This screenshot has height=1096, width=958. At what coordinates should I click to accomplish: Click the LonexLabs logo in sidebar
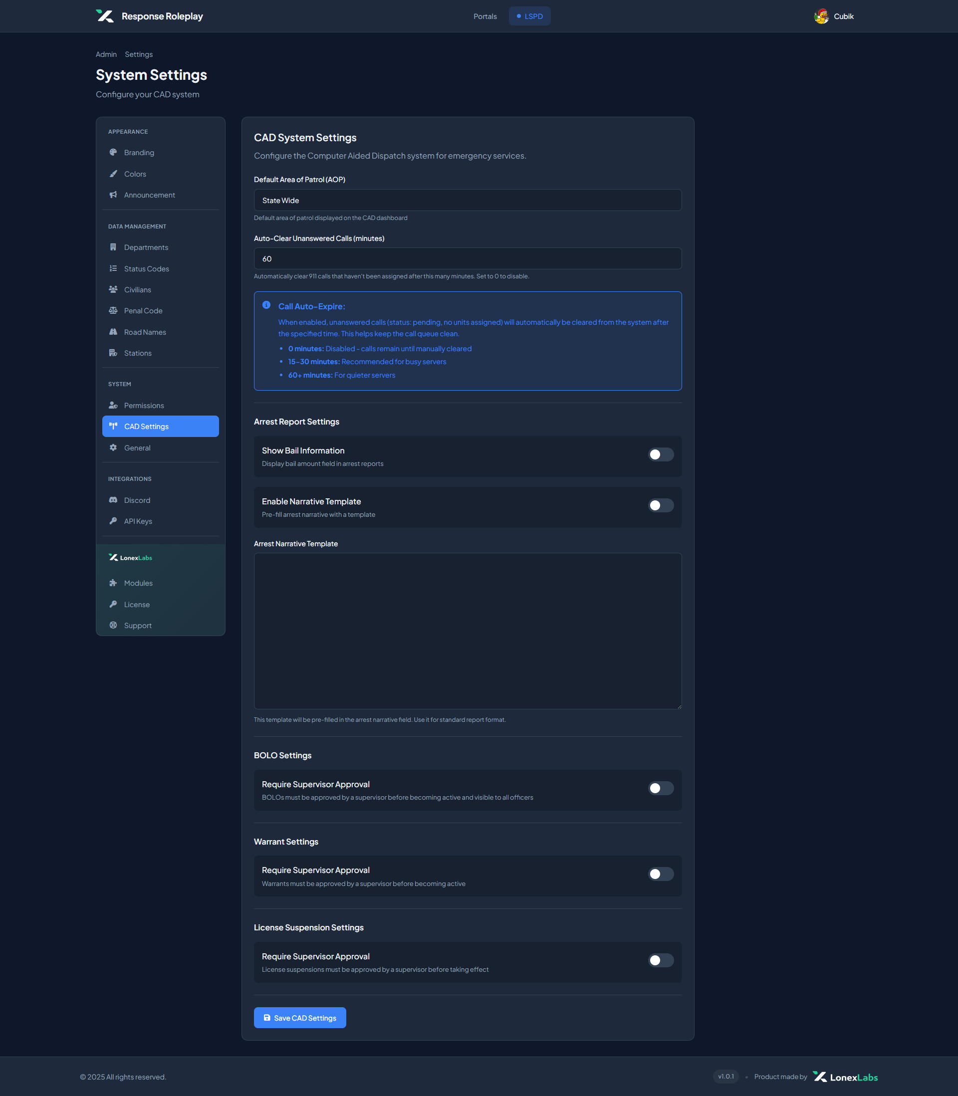coord(130,557)
